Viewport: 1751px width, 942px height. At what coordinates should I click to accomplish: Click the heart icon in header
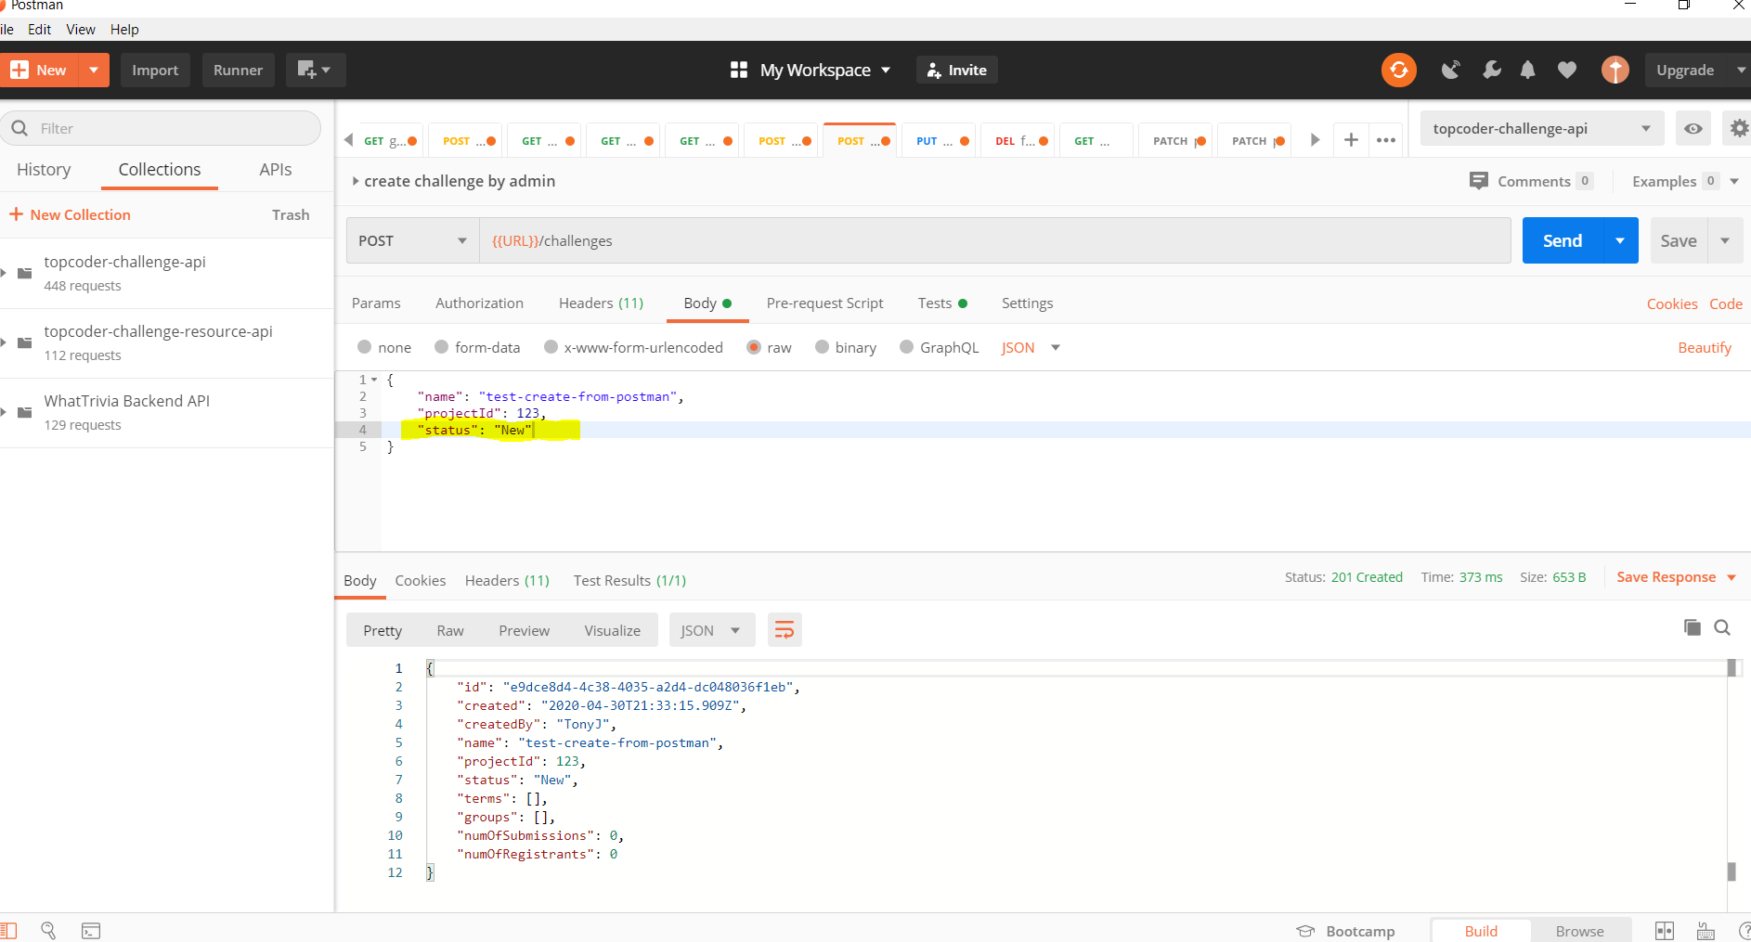(x=1567, y=70)
